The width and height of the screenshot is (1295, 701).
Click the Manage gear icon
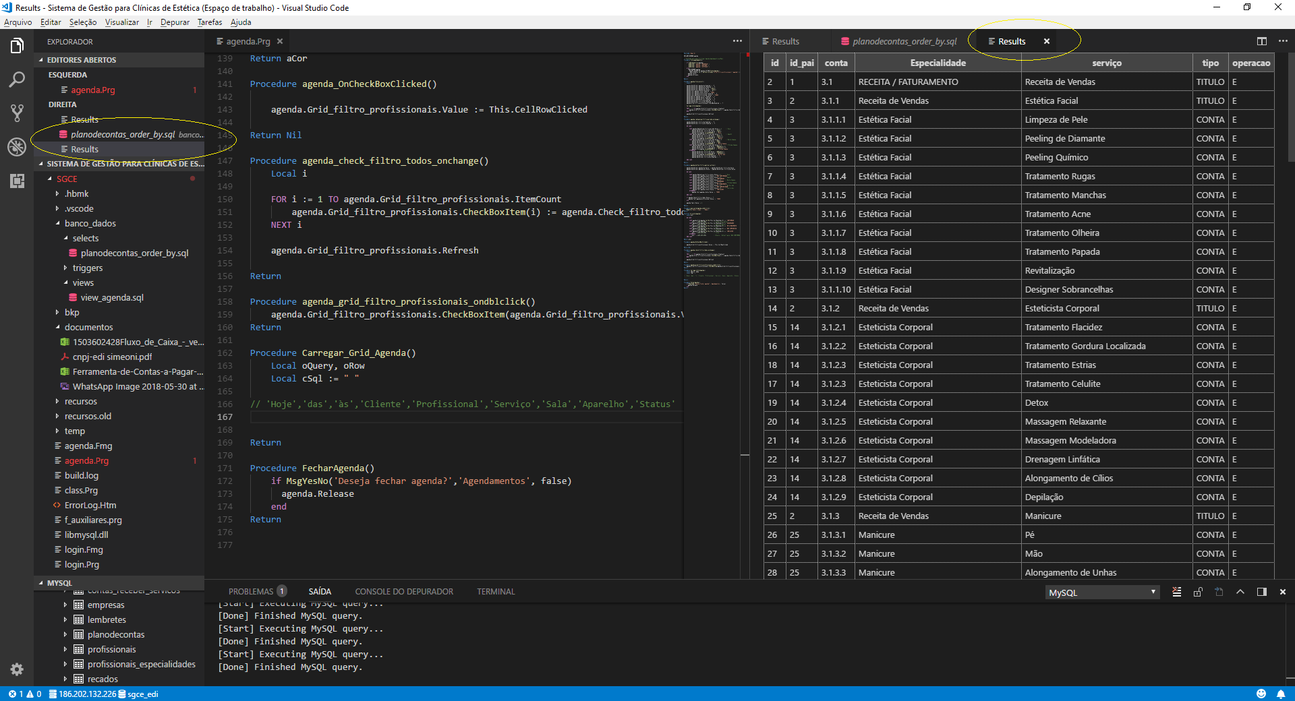point(17,669)
